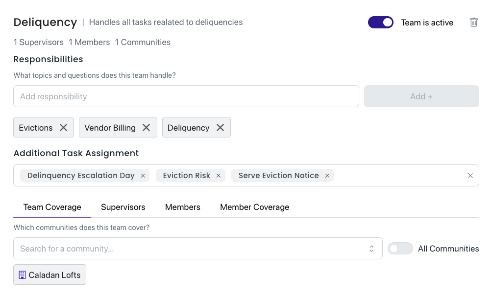The height and width of the screenshot is (298, 492).
Task: Remove the Eviction Risk task chip
Action: point(219,176)
